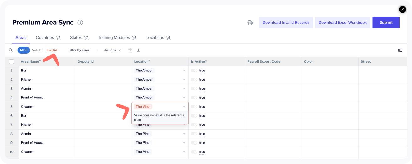This screenshot has height=164, width=412.
Task: Close the dialog with X button
Action: pyautogui.click(x=403, y=9)
